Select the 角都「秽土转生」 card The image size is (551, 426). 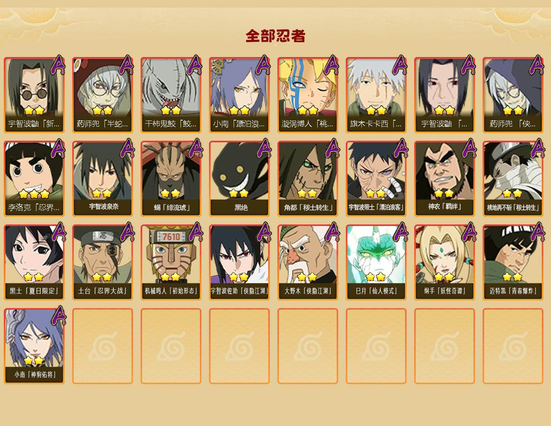click(x=308, y=178)
